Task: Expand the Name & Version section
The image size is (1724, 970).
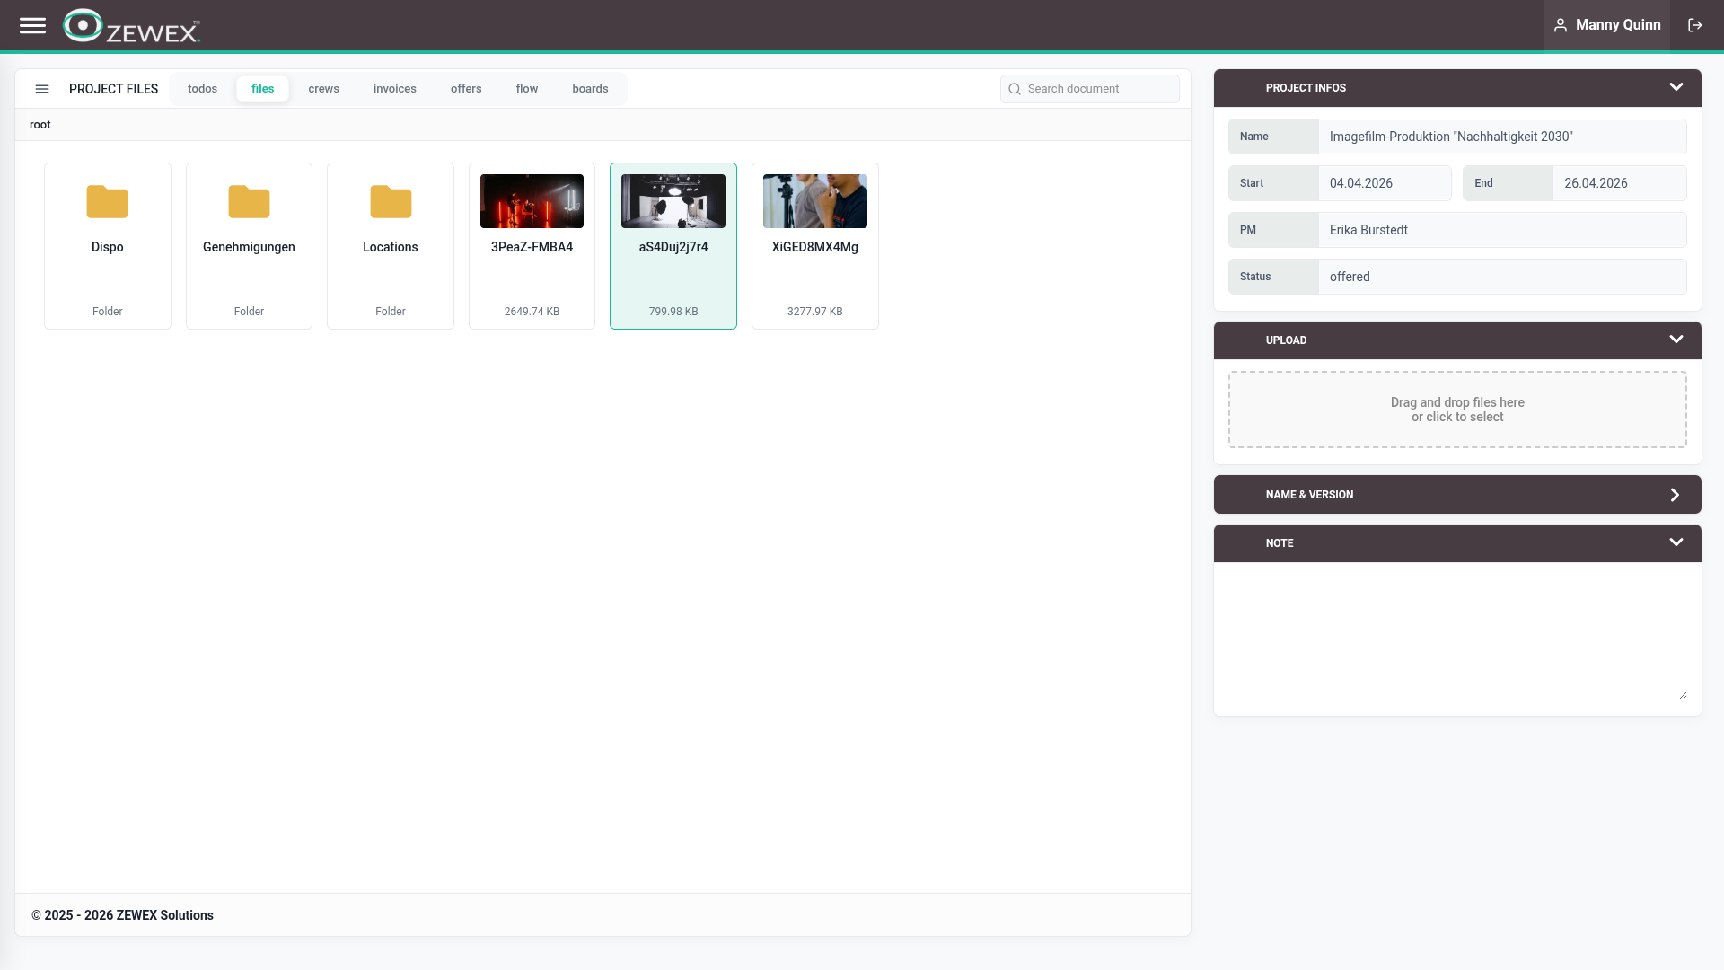Action: point(1675,495)
